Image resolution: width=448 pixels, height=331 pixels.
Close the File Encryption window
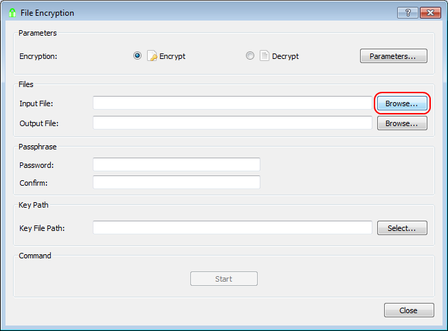point(430,12)
